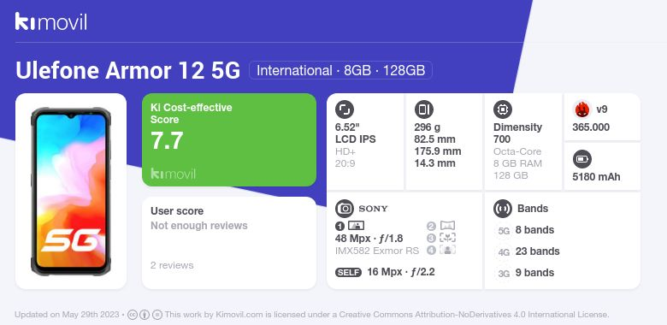Click the SELF selfie camera badge
The height and width of the screenshot is (325, 667).
pos(348,272)
